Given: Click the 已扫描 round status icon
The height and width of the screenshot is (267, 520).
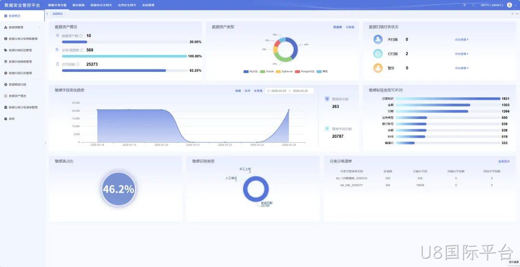Looking at the screenshot, I should (x=378, y=54).
